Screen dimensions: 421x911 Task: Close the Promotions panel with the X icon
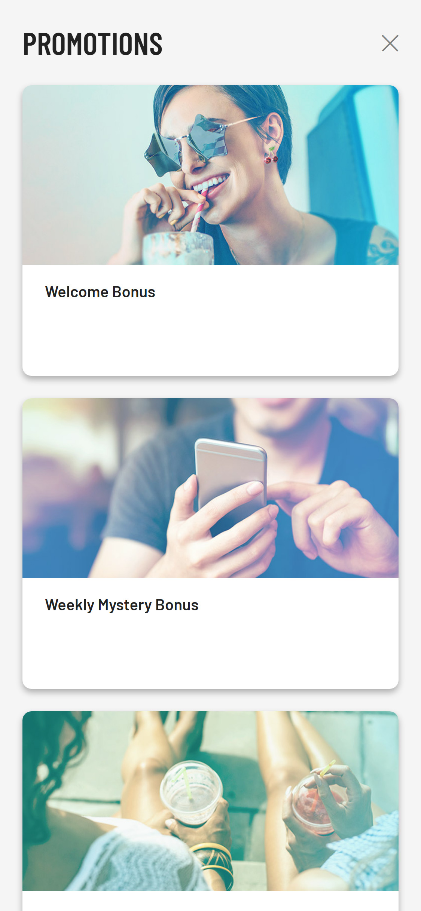(x=390, y=43)
